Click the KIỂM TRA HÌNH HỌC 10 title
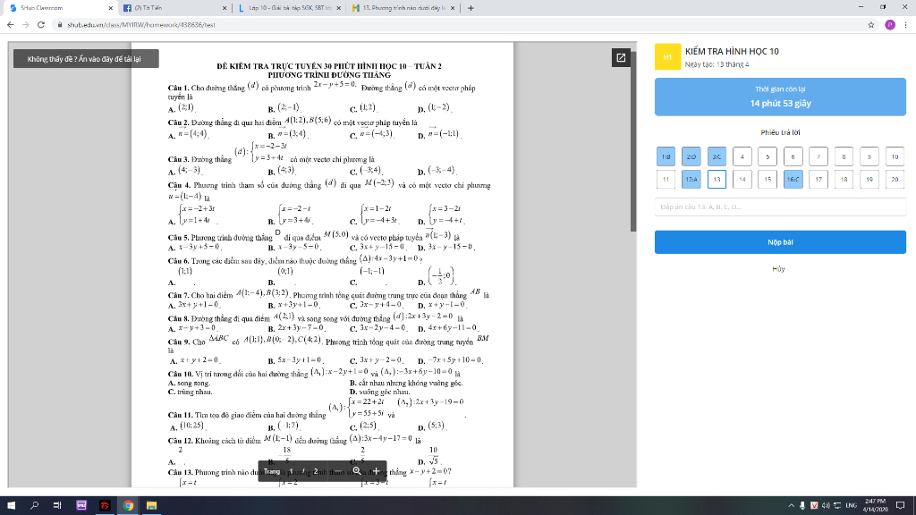 tap(732, 51)
